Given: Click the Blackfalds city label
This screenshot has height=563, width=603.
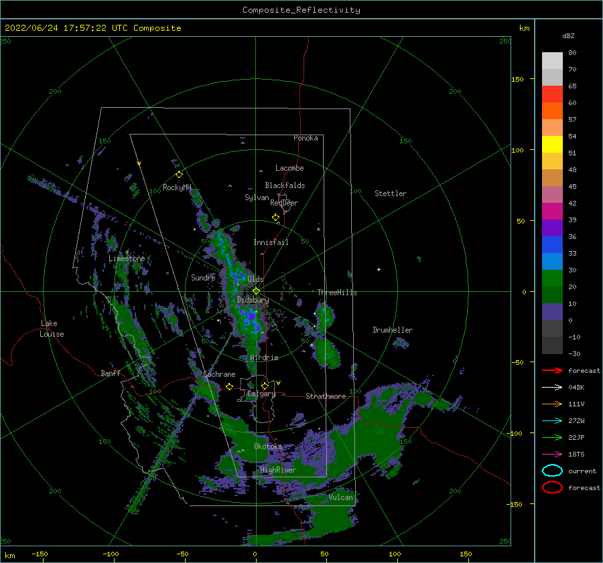Looking at the screenshot, I should click(285, 185).
